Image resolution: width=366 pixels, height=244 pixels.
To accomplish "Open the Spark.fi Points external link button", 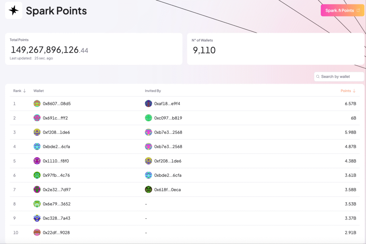I will click(342, 10).
